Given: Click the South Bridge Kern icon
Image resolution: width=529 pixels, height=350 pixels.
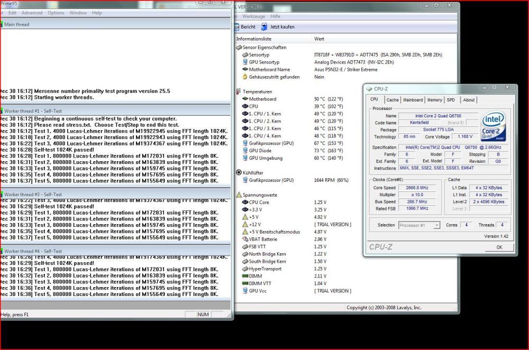Looking at the screenshot, I should click(245, 261).
